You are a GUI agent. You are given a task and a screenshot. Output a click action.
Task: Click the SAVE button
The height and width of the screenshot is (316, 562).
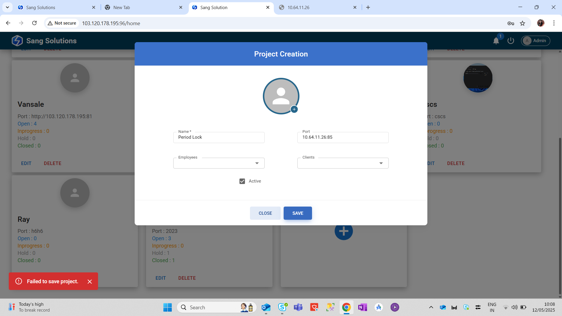pyautogui.click(x=298, y=213)
